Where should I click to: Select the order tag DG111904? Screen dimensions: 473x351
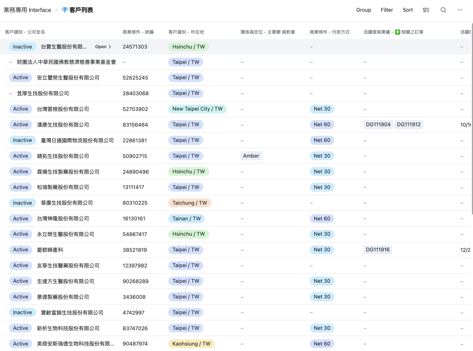pyautogui.click(x=378, y=124)
